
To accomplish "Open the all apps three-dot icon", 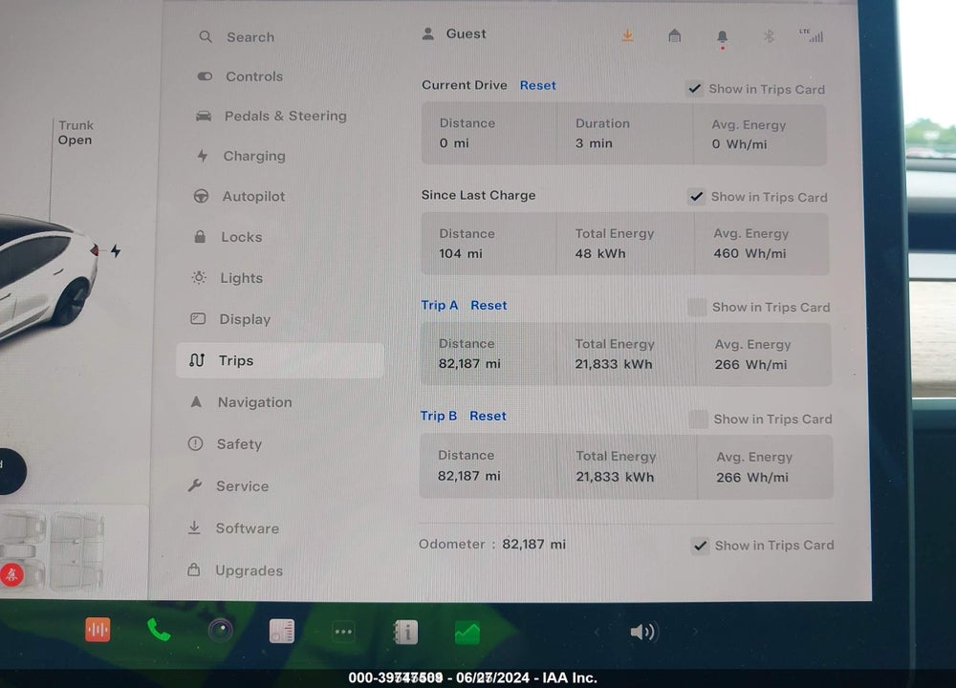I will pyautogui.click(x=343, y=632).
